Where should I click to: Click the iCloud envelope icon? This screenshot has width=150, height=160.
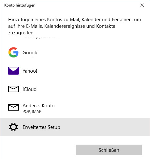[x=13, y=89]
